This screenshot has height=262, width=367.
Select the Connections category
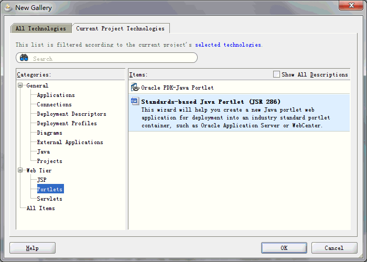pyautogui.click(x=55, y=104)
